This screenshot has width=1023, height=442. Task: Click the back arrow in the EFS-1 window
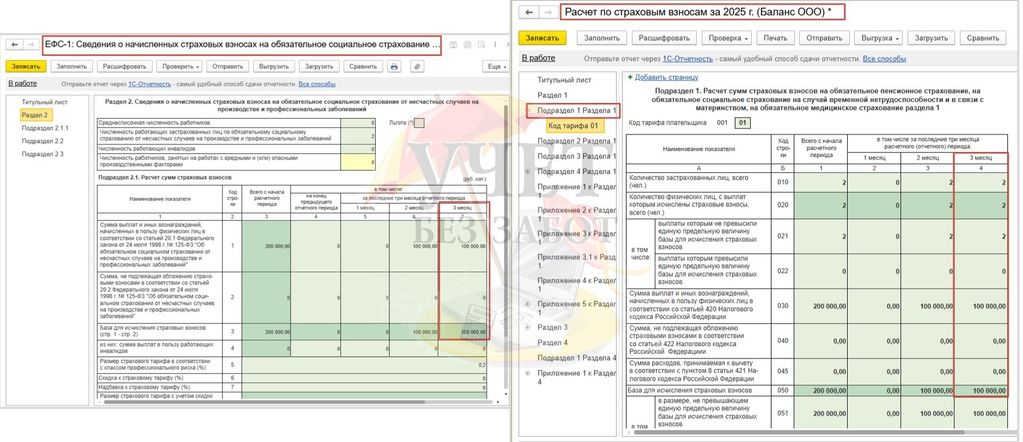15,45
